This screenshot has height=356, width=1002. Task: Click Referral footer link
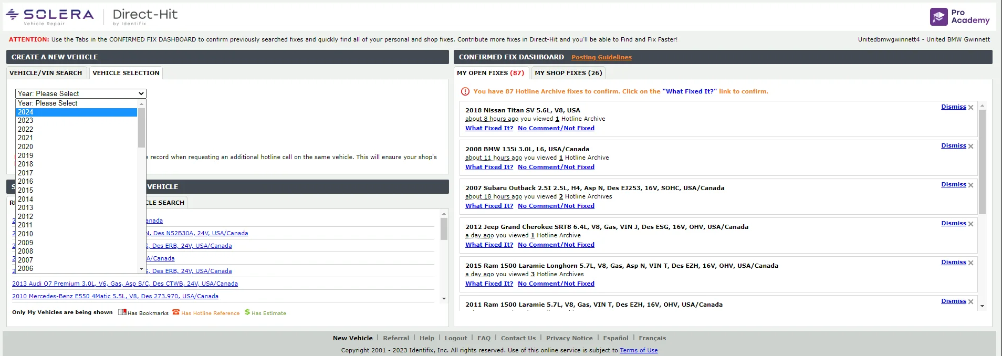click(396, 338)
